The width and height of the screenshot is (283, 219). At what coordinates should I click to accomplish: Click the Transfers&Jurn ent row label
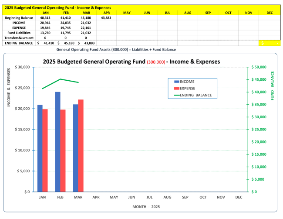19,38
